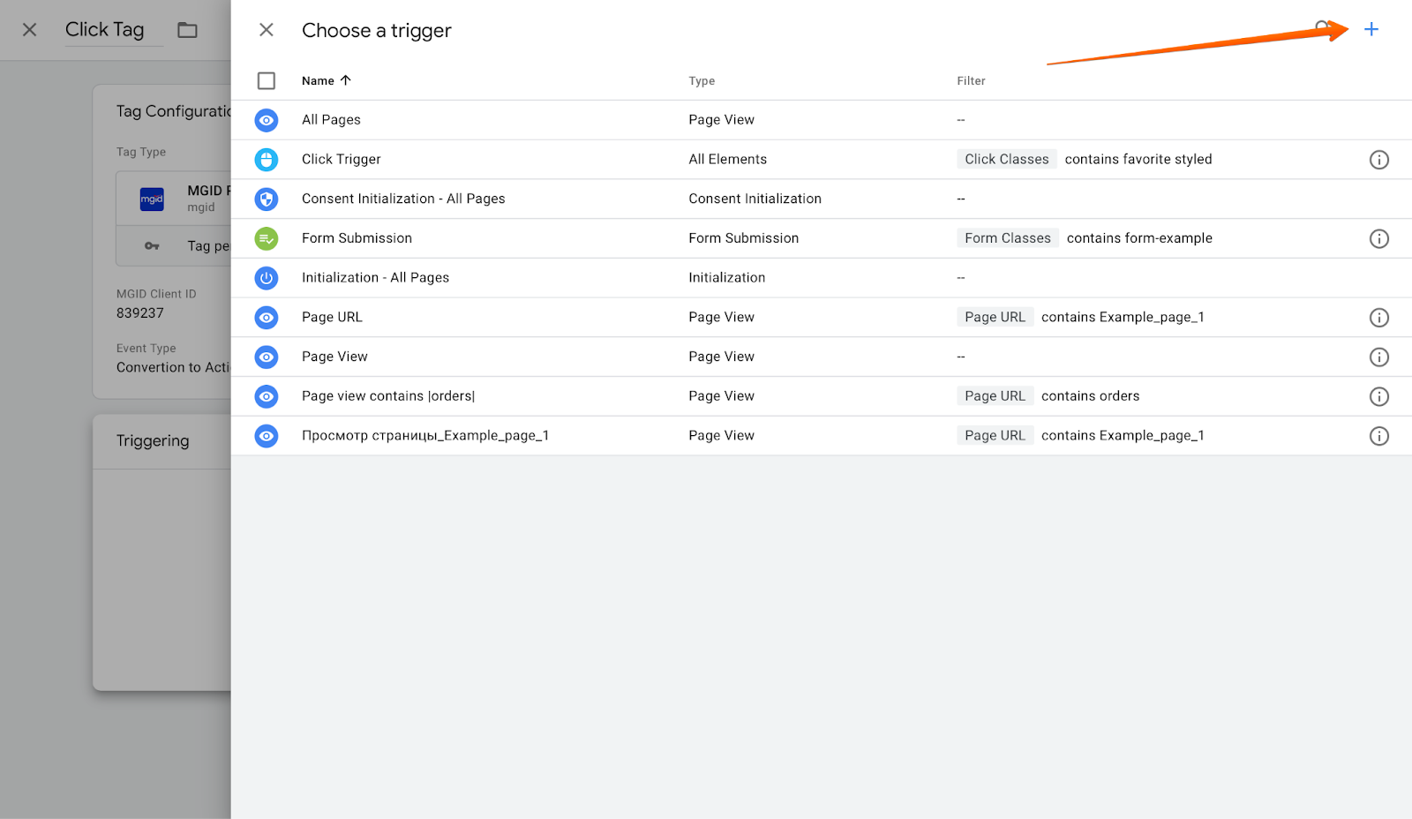The image size is (1412, 819).
Task: Close the Click Tag editor
Action: 29,30
